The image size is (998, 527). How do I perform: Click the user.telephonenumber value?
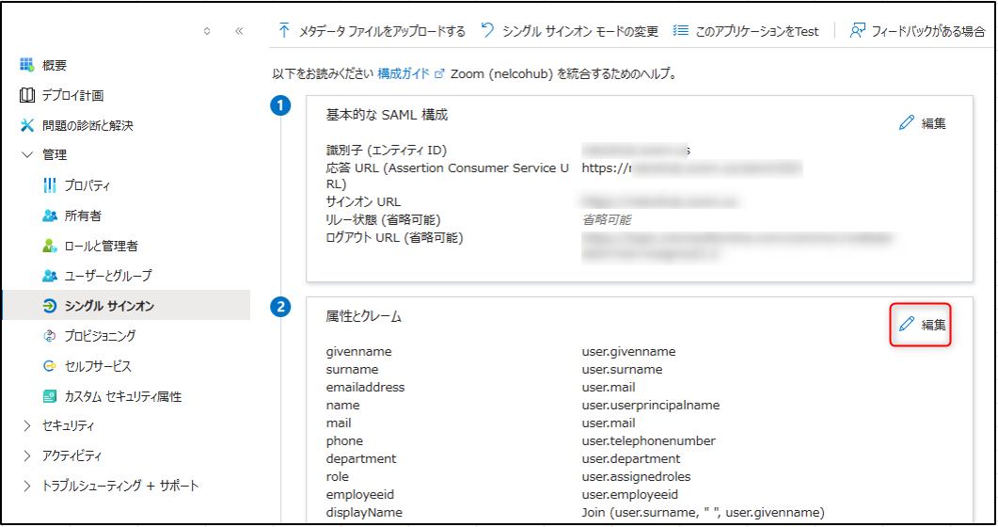(x=648, y=441)
